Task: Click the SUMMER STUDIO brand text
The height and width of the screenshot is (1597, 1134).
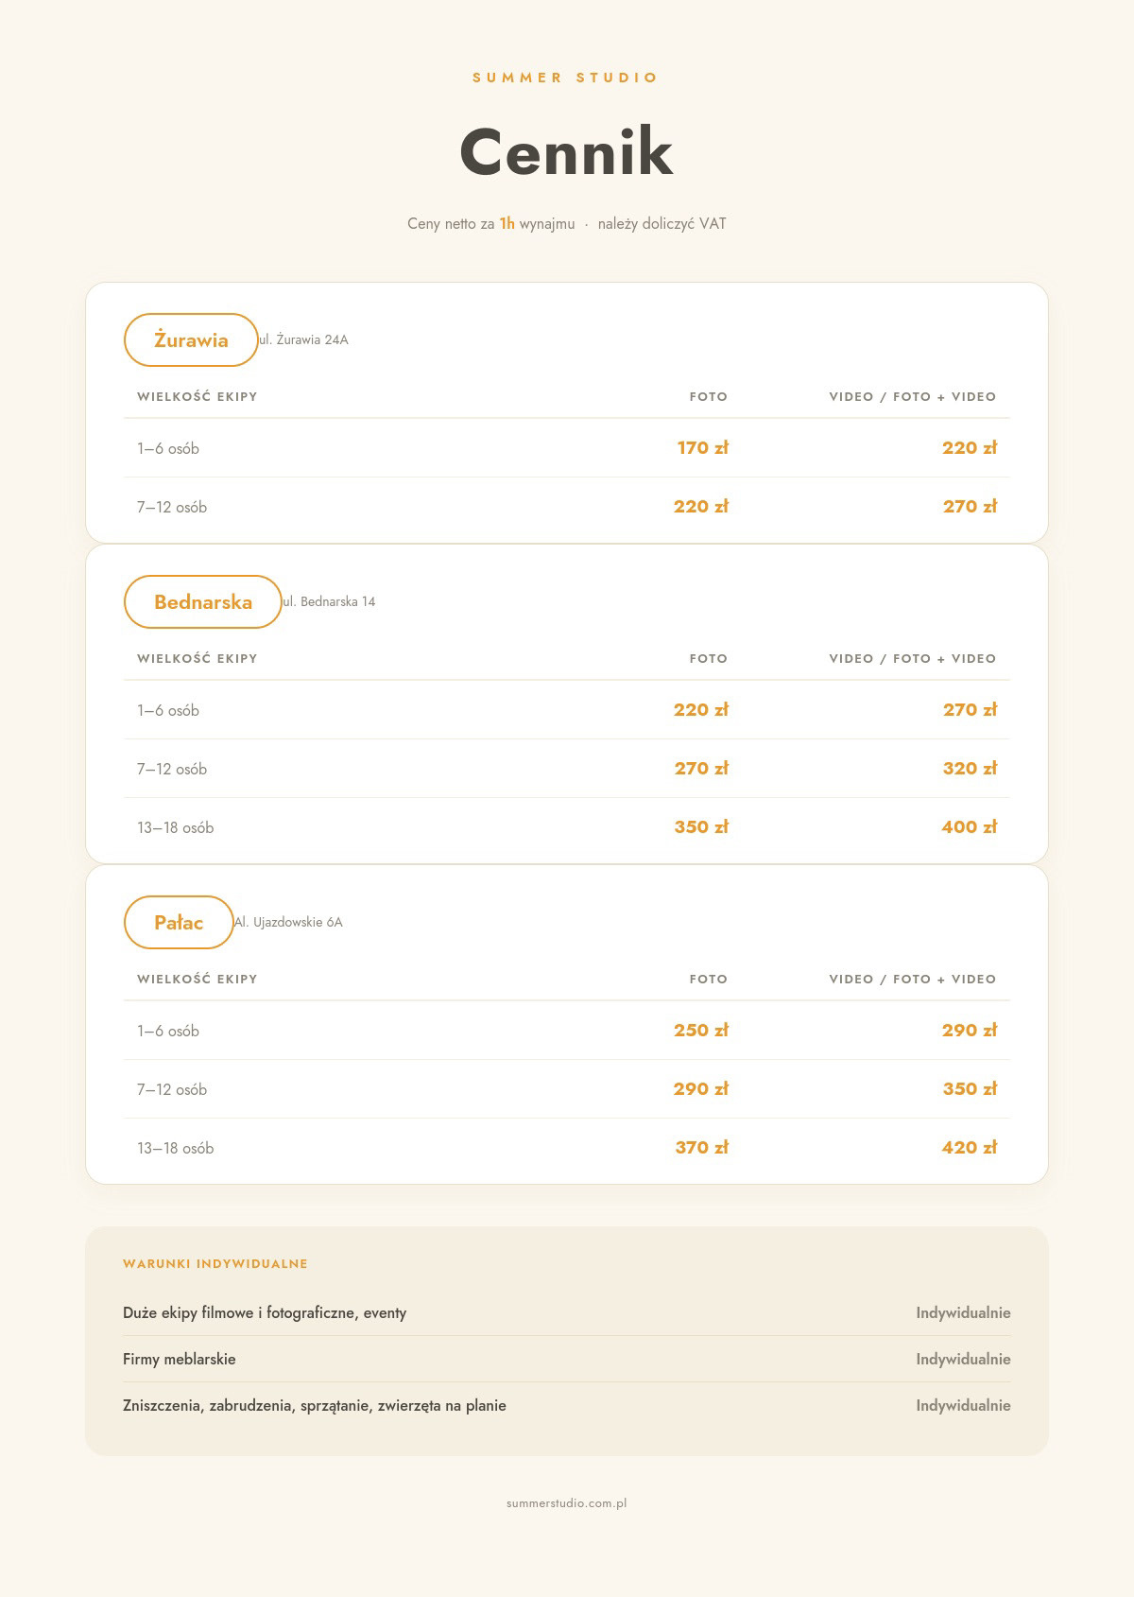Action: pyautogui.click(x=566, y=78)
